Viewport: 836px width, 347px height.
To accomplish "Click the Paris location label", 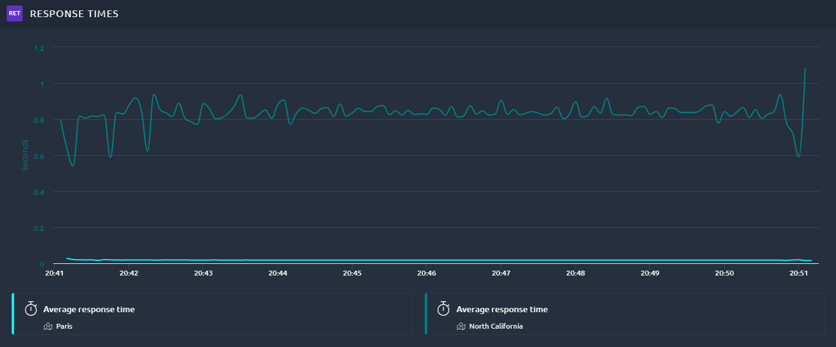I will point(64,326).
